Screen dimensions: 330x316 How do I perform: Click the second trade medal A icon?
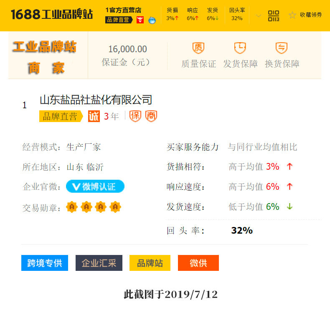pyautogui.click(x=86, y=207)
